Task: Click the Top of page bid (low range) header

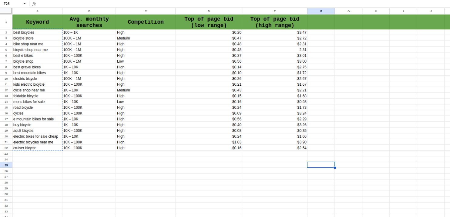Action: point(209,22)
